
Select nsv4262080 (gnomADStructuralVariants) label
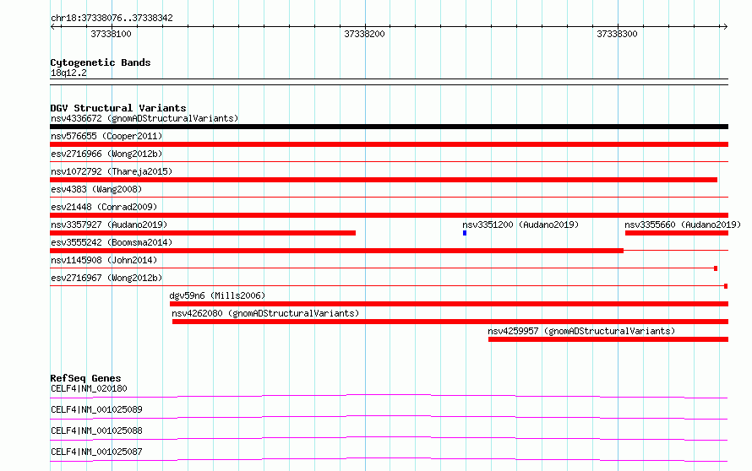click(x=265, y=313)
